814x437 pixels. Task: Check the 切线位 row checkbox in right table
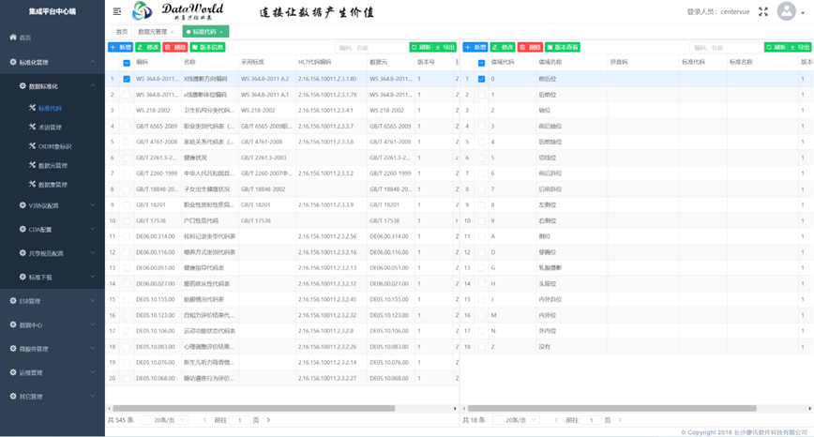coord(481,158)
